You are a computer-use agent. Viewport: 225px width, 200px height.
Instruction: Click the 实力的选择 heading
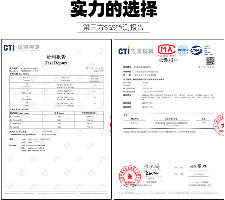113,10
